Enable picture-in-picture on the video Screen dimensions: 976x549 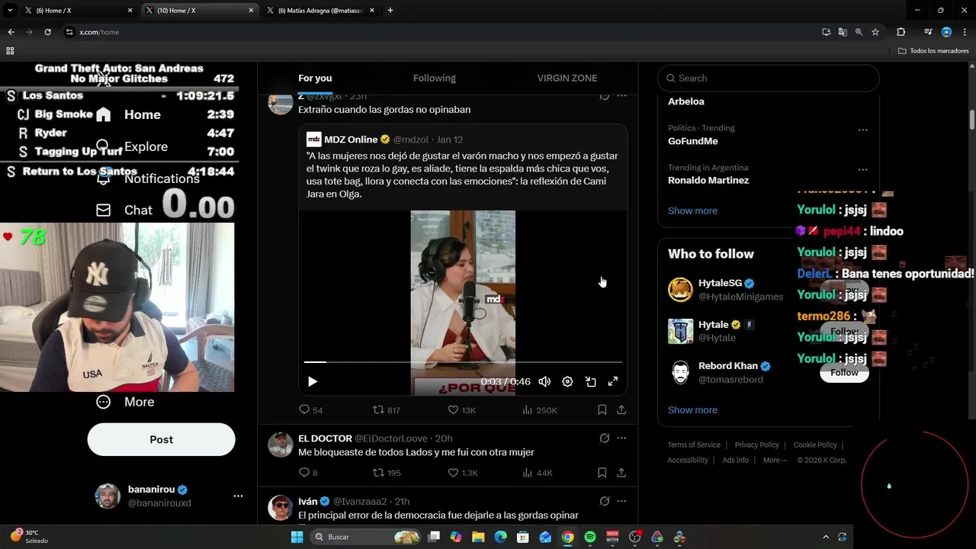coord(590,381)
